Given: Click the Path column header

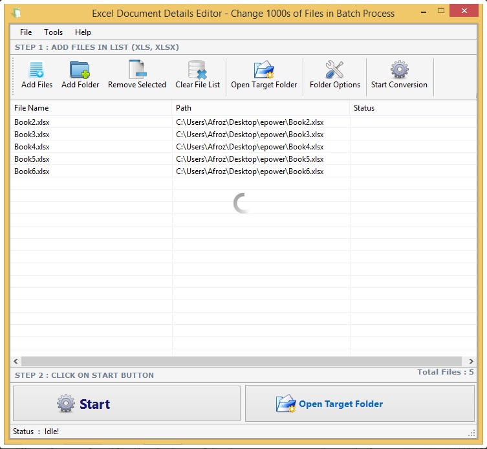Looking at the screenshot, I should tap(261, 108).
